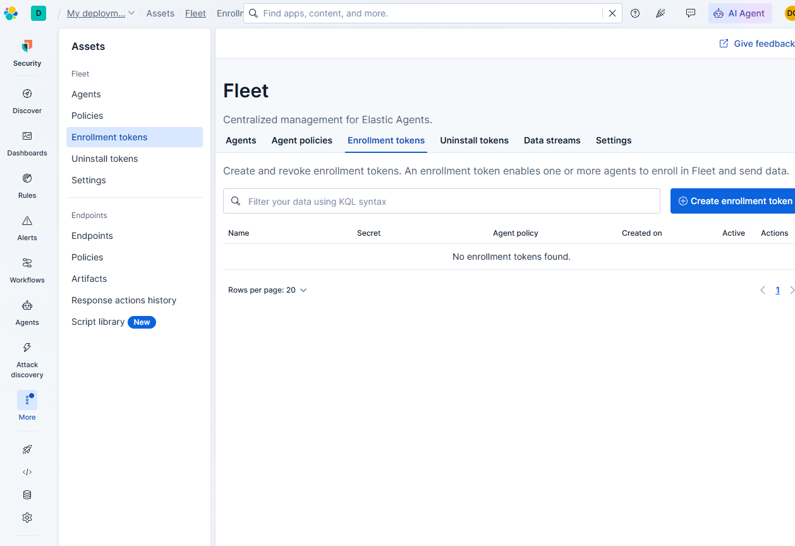The image size is (795, 546).
Task: Open the D space avatar selector
Action: [39, 13]
